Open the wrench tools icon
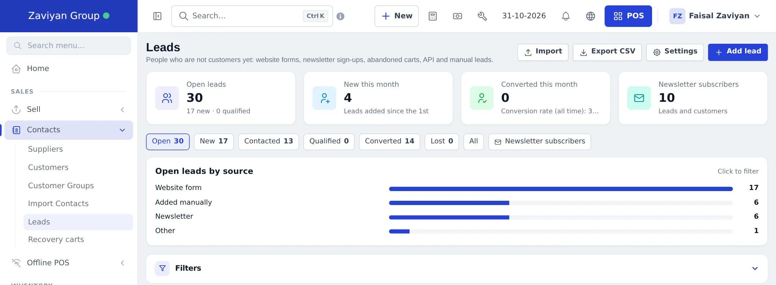The width and height of the screenshot is (776, 285). pyautogui.click(x=482, y=16)
